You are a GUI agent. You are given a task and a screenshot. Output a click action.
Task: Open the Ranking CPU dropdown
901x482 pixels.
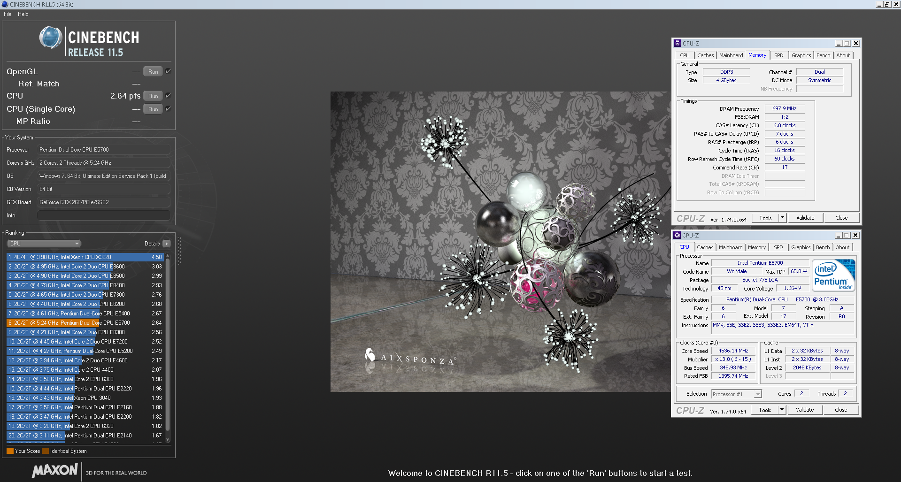[x=44, y=244]
